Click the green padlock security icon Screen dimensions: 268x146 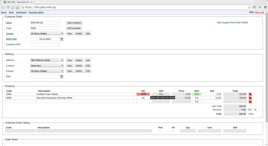23,7
